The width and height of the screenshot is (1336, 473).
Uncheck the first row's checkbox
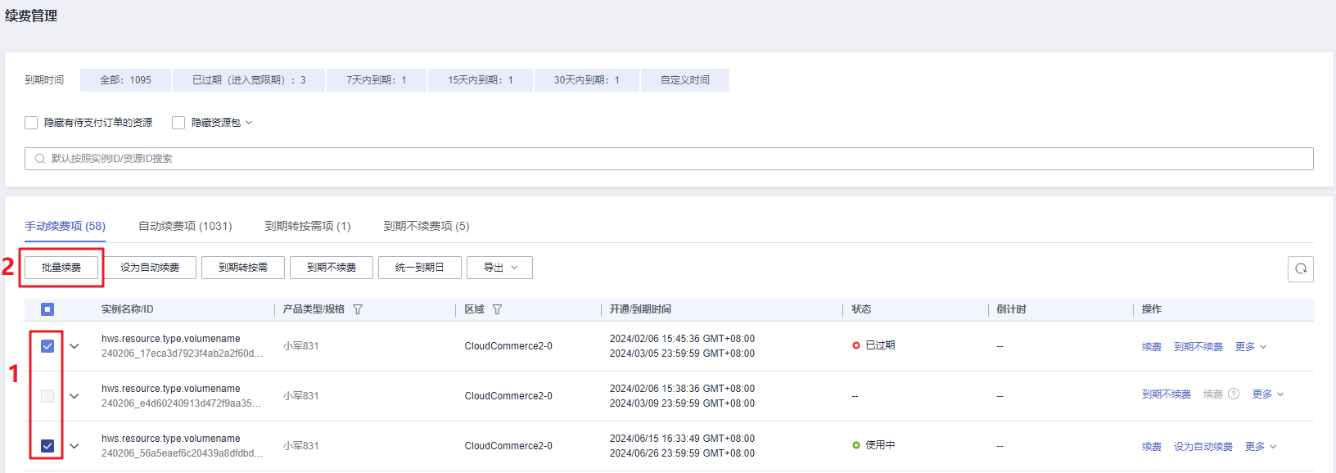(x=47, y=346)
